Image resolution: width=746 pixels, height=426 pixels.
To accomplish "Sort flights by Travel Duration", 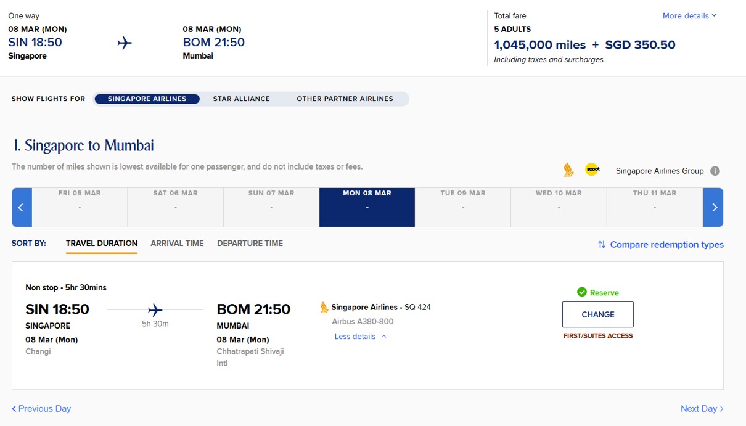I will pyautogui.click(x=102, y=244).
